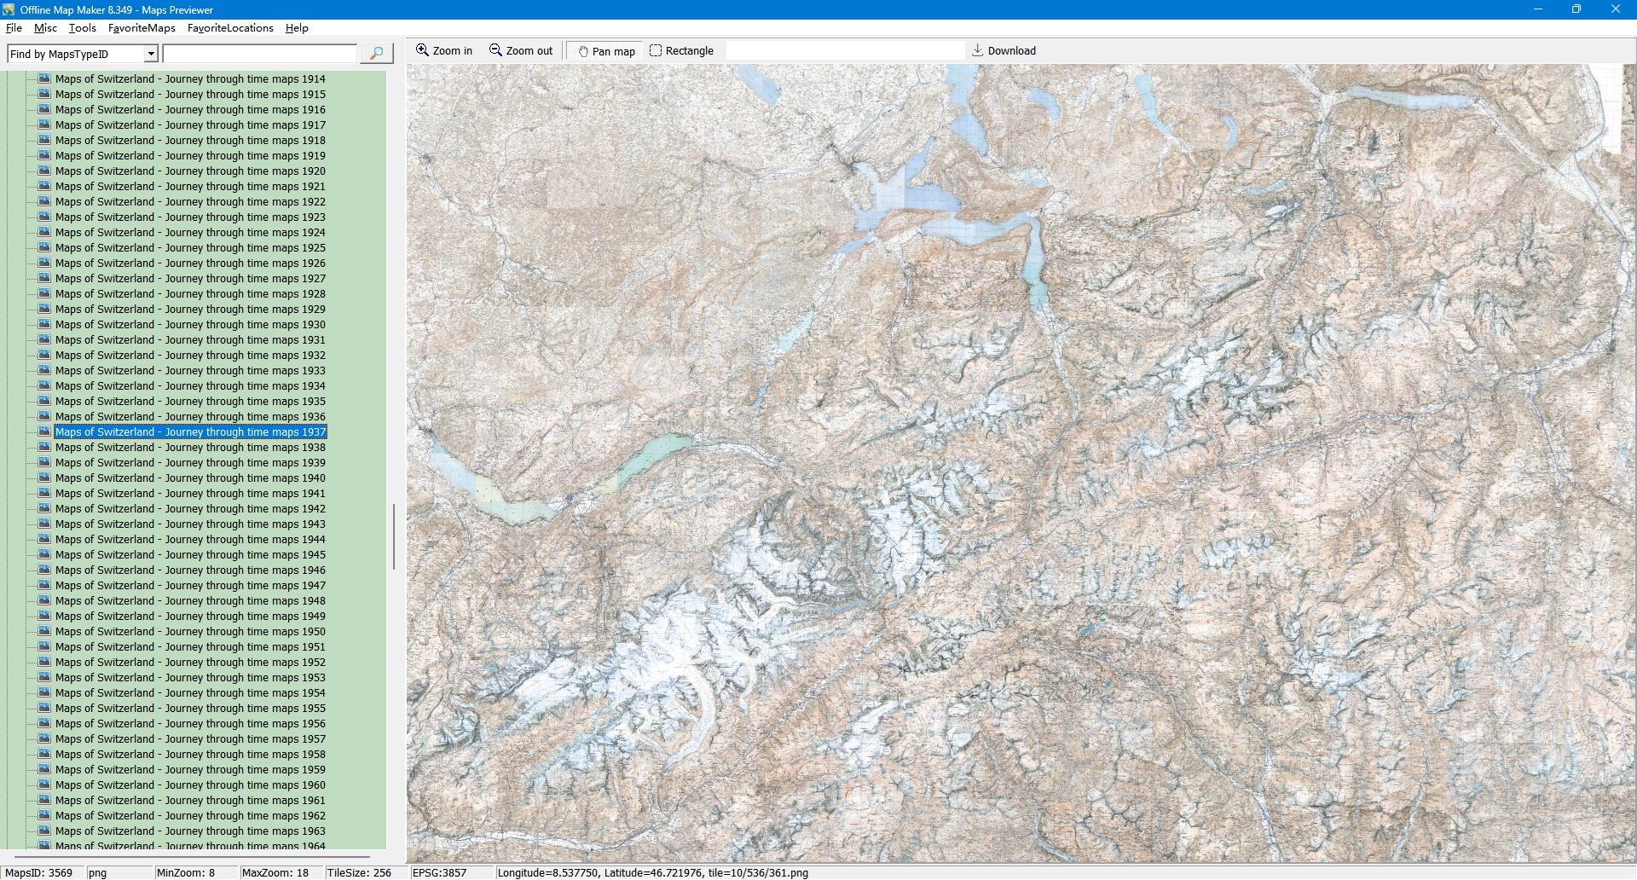The image size is (1637, 880).
Task: Click the map list horizontal scrollbar
Action: click(x=193, y=856)
